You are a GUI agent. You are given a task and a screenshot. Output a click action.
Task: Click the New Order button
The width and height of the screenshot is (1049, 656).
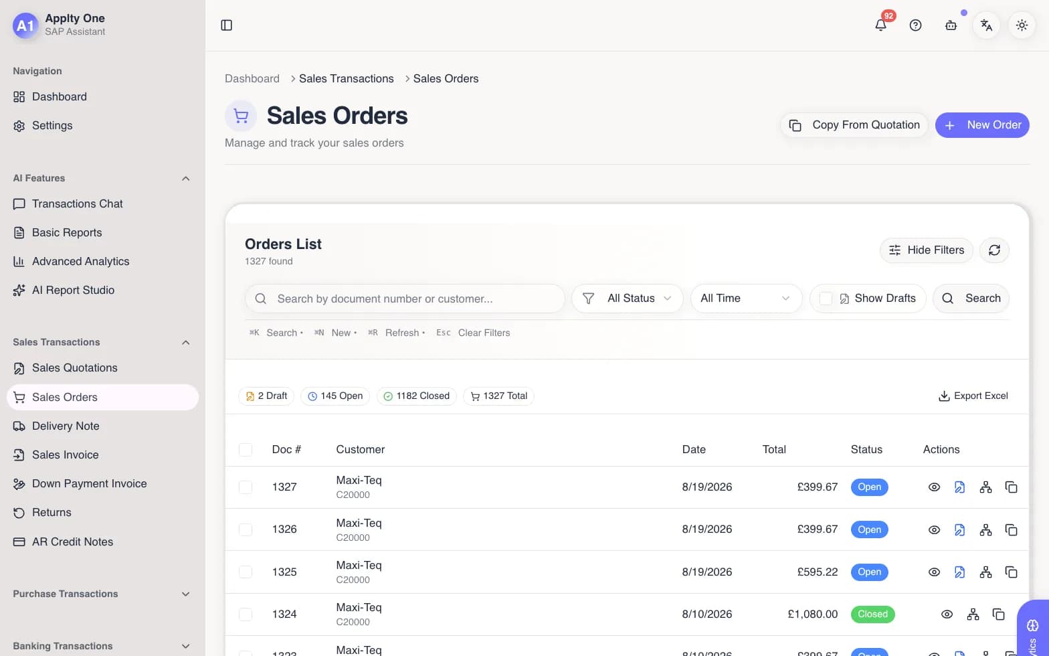click(x=982, y=125)
